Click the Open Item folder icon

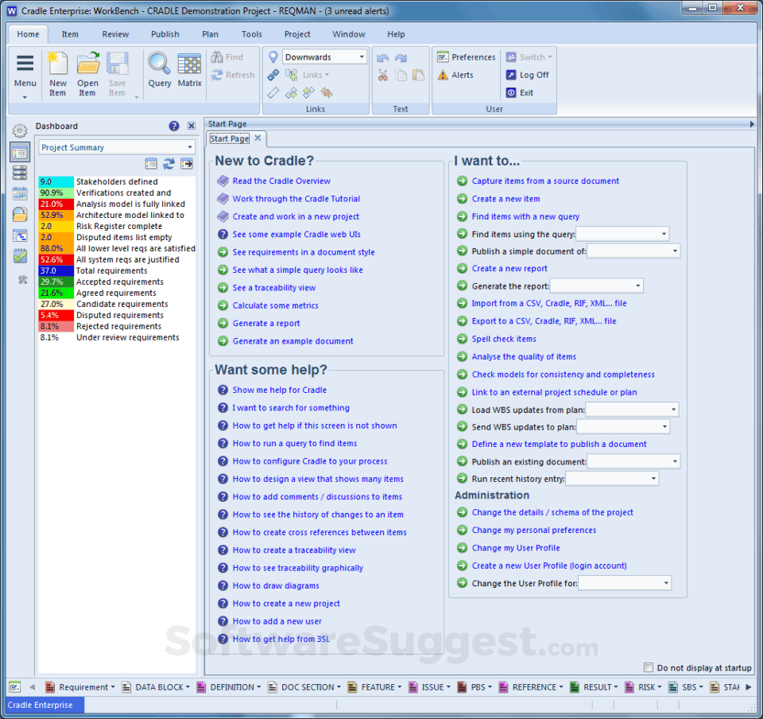pos(87,64)
